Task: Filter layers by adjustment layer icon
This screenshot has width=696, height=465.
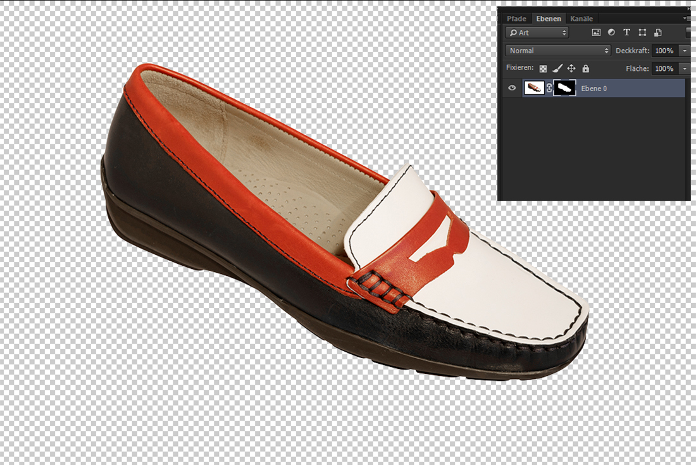Action: click(x=611, y=32)
